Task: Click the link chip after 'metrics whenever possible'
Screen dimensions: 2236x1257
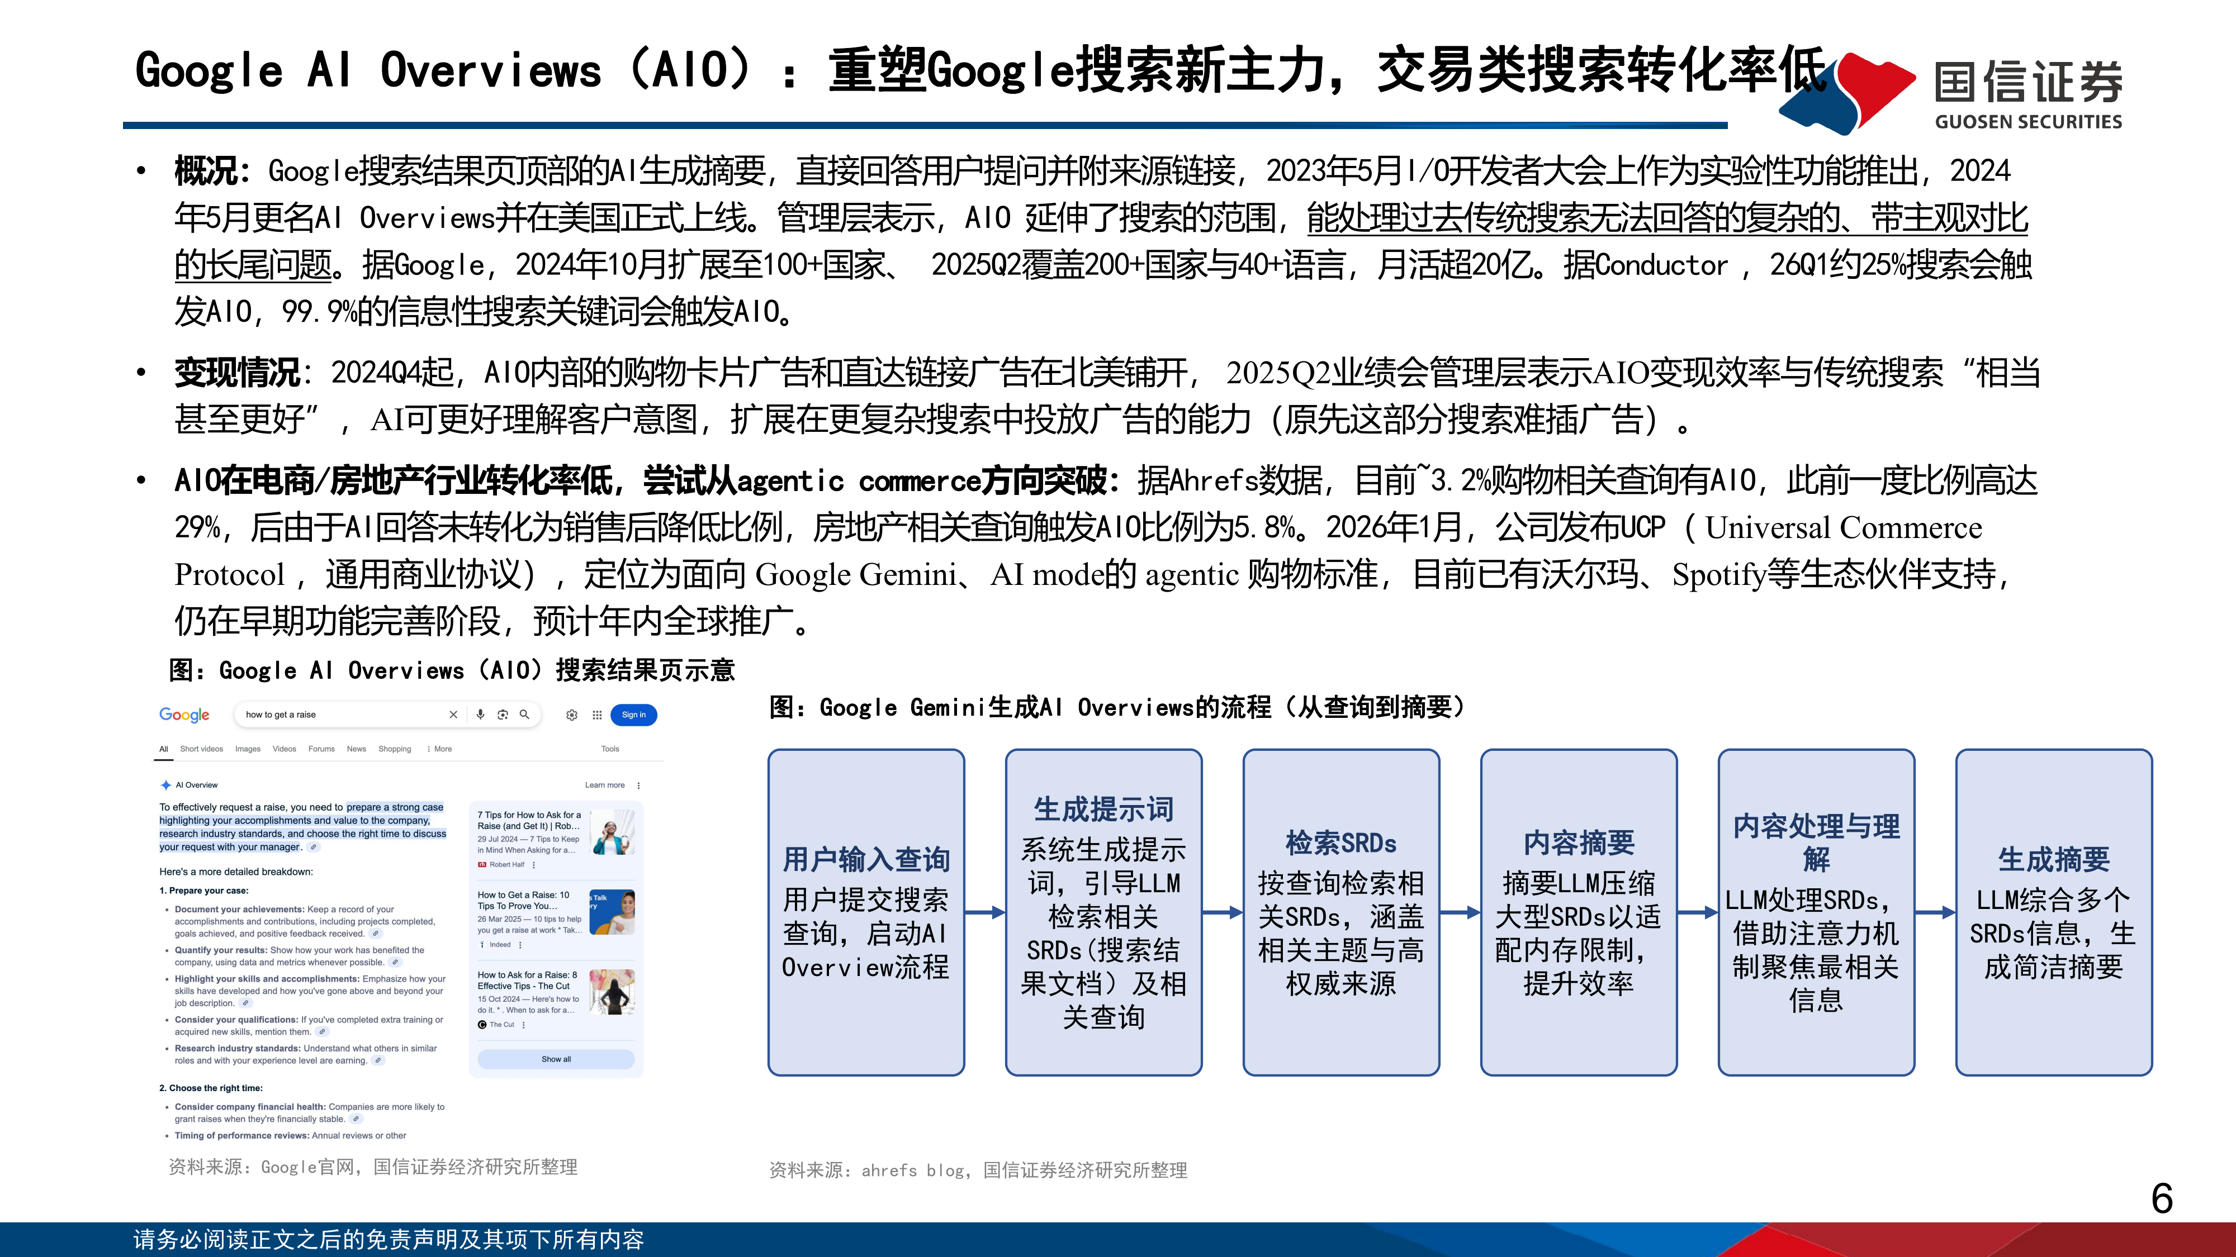Action: coord(395,963)
